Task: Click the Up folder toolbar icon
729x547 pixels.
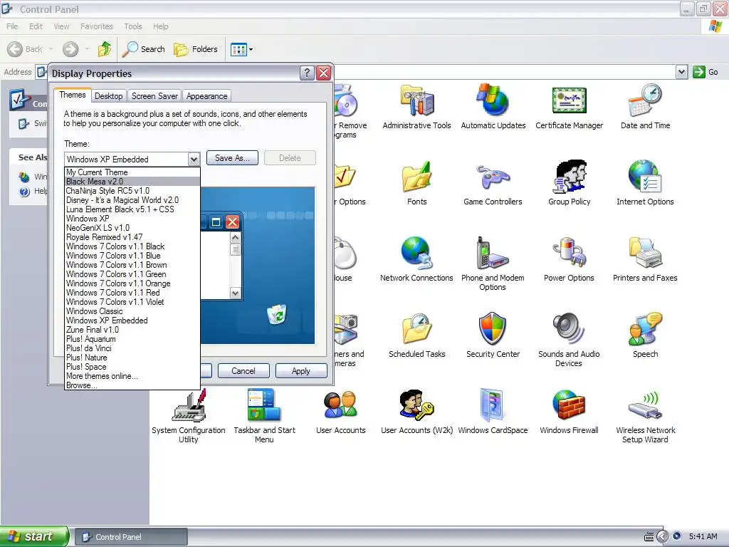Action: 105,49
